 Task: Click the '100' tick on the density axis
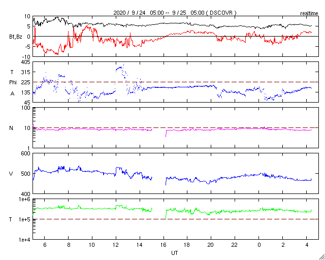[x=26, y=108]
